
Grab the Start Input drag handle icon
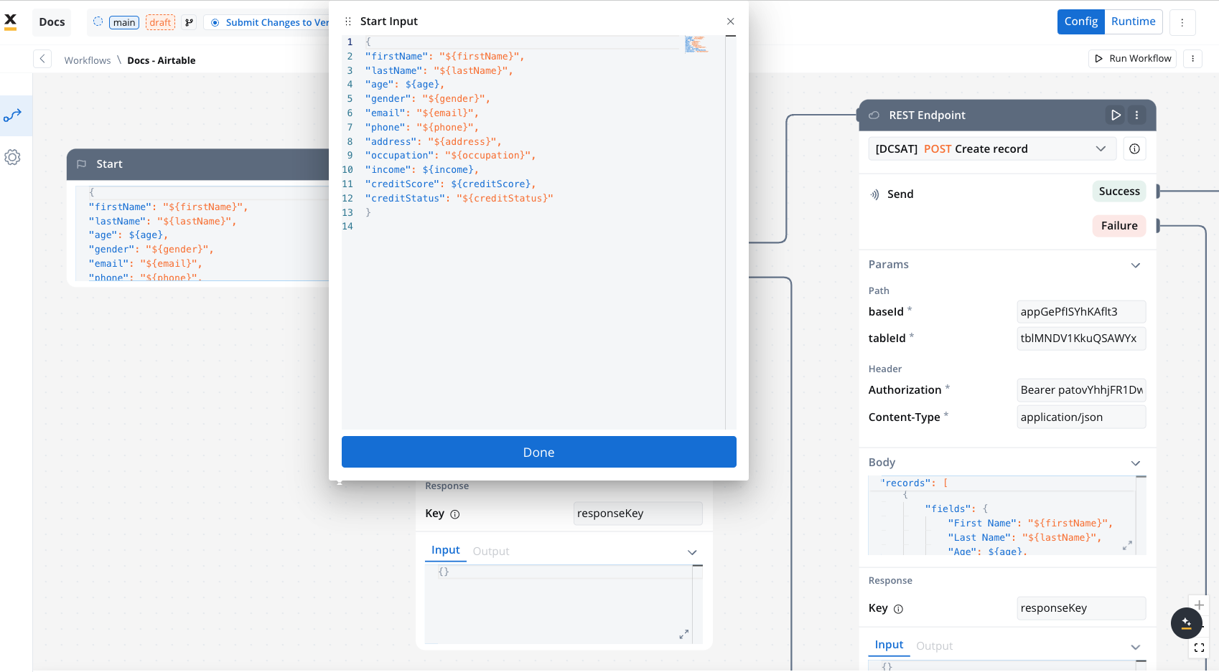pos(348,22)
